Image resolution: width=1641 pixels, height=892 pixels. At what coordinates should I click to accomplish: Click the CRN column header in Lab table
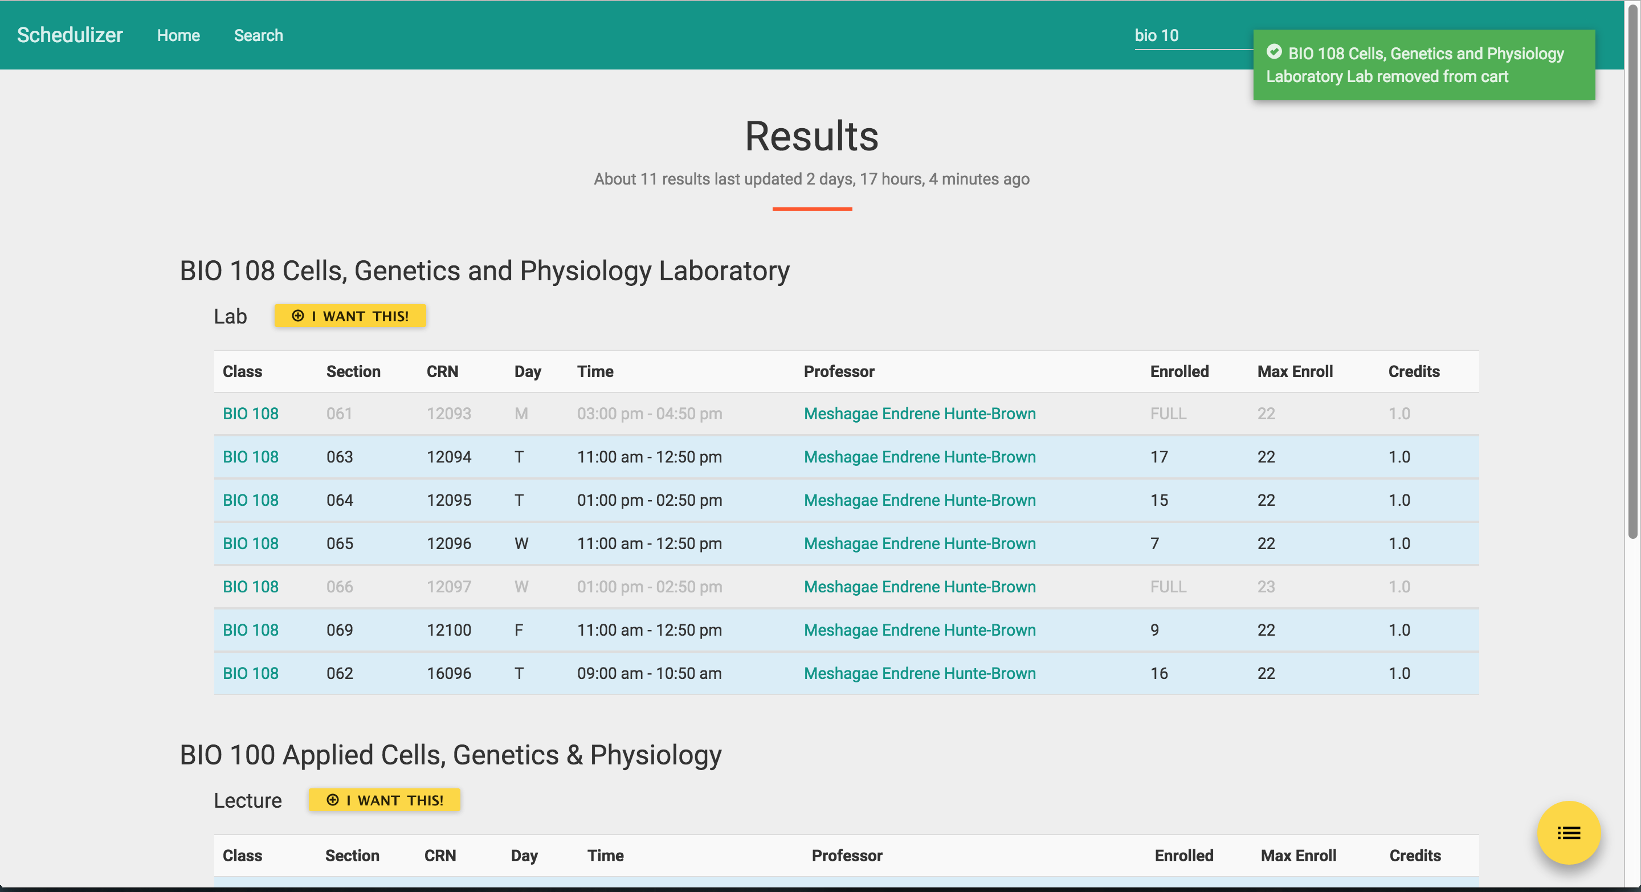coord(442,371)
